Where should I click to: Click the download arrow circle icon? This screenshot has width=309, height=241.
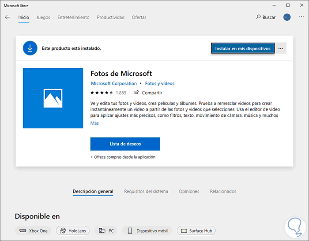point(30,48)
